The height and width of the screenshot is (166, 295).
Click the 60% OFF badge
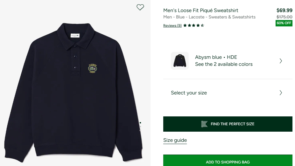[284, 23]
